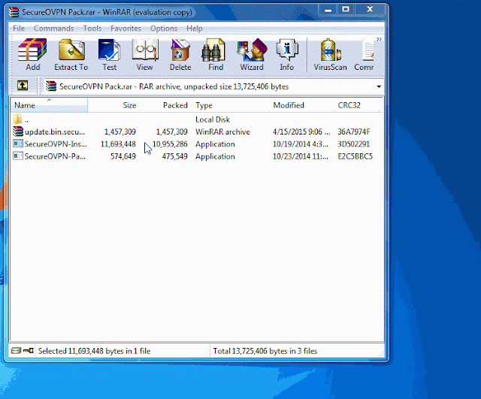Image resolution: width=481 pixels, height=399 pixels.
Task: Expand hidden toolbar items chevron
Action: pos(379,39)
